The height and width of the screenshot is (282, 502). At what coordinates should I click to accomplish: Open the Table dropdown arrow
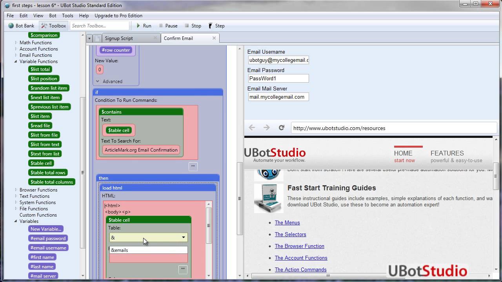(183, 237)
